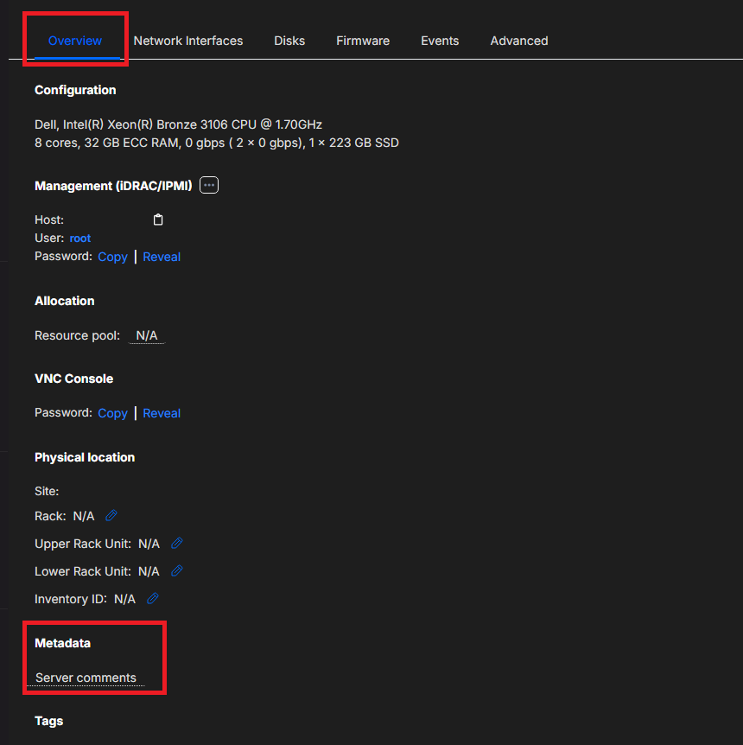Image resolution: width=743 pixels, height=745 pixels.
Task: Copy the VNC Console password
Action: (112, 413)
